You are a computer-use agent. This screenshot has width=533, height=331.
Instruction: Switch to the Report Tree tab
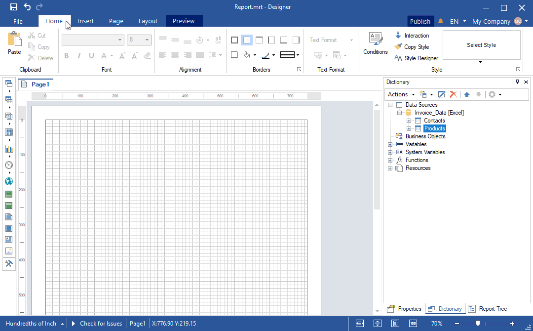pos(488,309)
